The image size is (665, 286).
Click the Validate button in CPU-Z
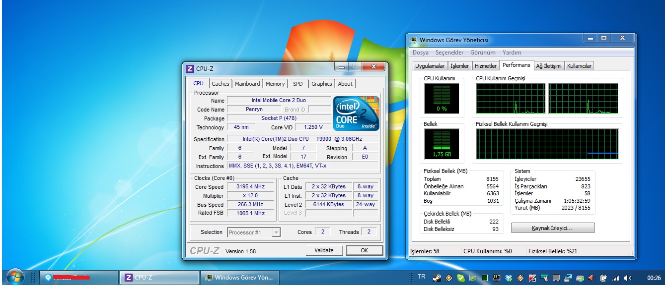click(324, 250)
